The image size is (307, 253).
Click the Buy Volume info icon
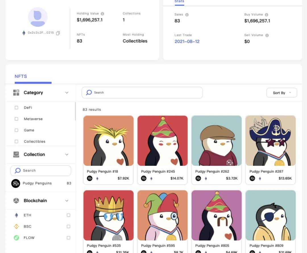click(266, 15)
